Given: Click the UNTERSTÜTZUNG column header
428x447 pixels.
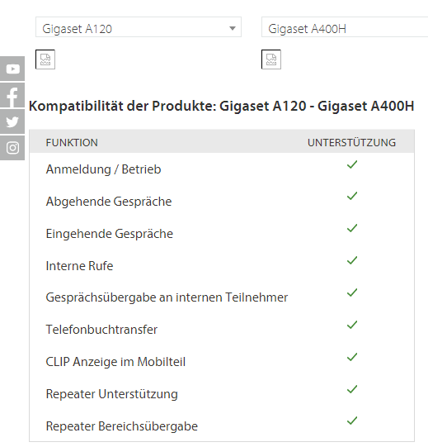Looking at the screenshot, I should click(352, 143).
